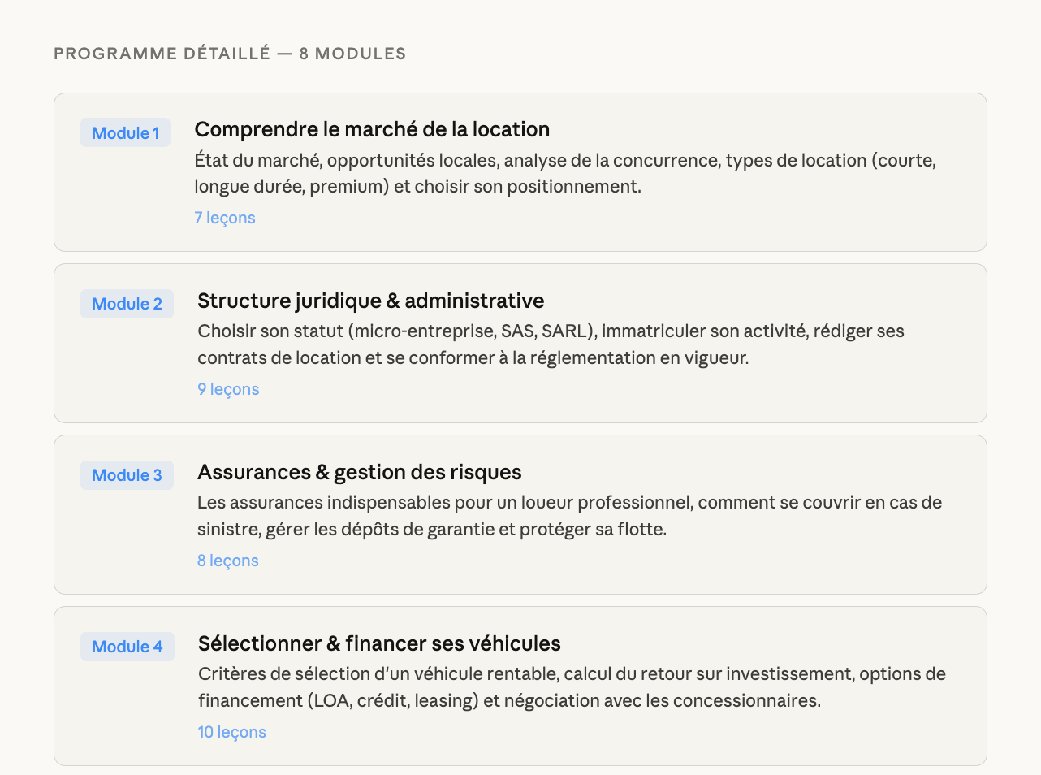Select the Module 3 badge
Image resolution: width=1041 pixels, height=775 pixels.
pos(127,475)
